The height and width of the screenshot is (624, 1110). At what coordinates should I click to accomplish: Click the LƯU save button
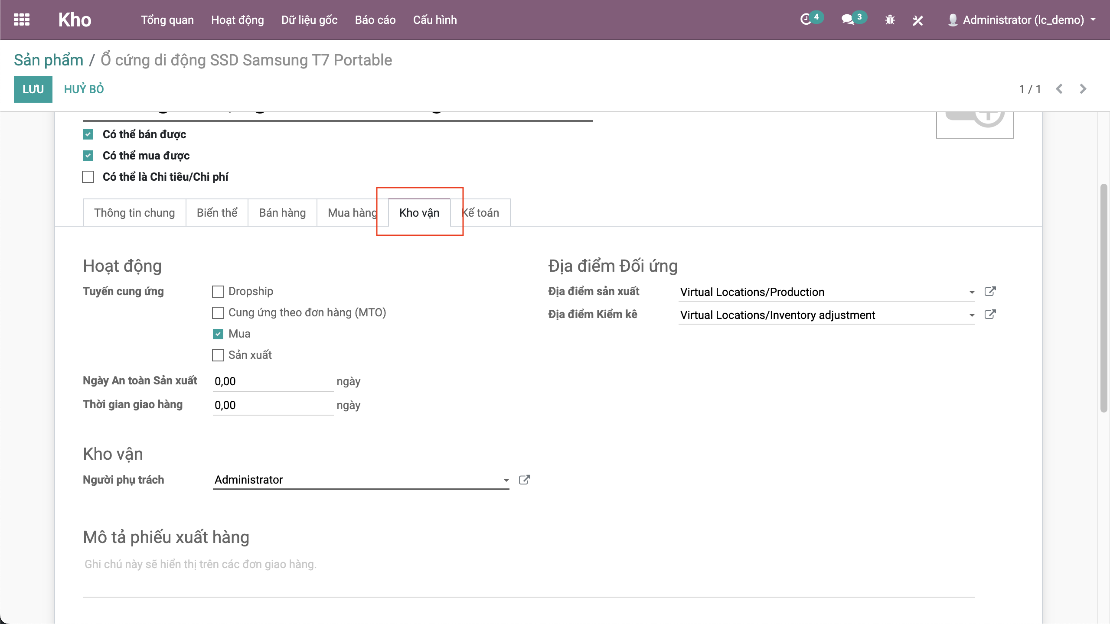click(33, 89)
